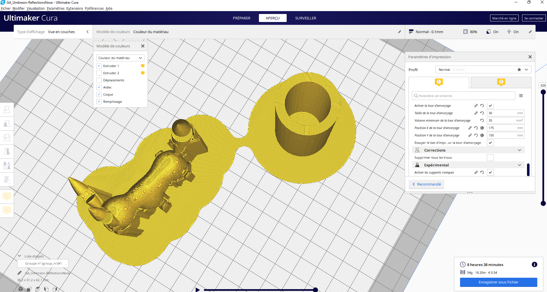
Task: Open Couleur du matériau dropdown
Action: 120,58
